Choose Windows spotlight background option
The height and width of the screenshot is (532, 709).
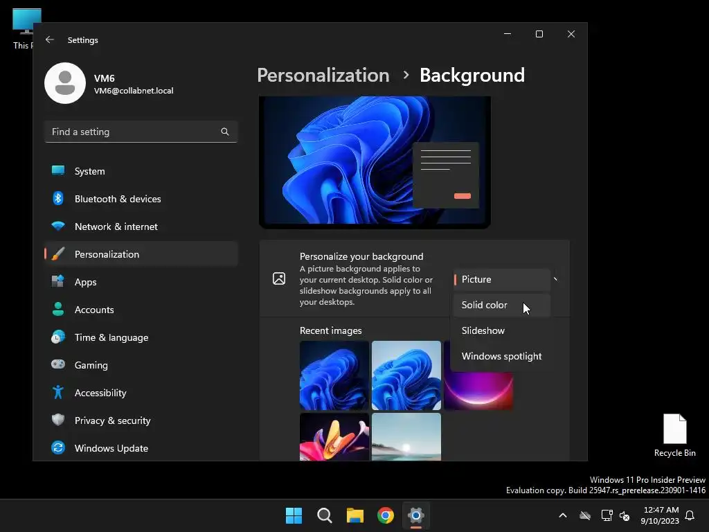(x=501, y=357)
